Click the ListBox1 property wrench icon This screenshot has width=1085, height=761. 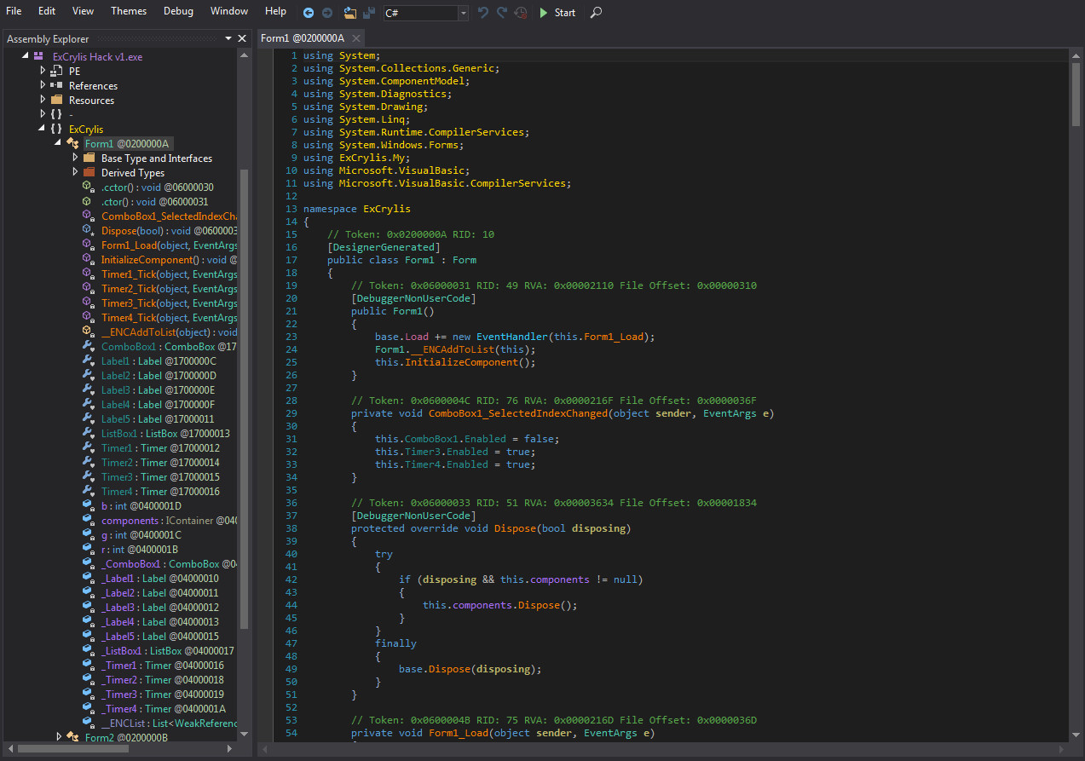tap(88, 433)
